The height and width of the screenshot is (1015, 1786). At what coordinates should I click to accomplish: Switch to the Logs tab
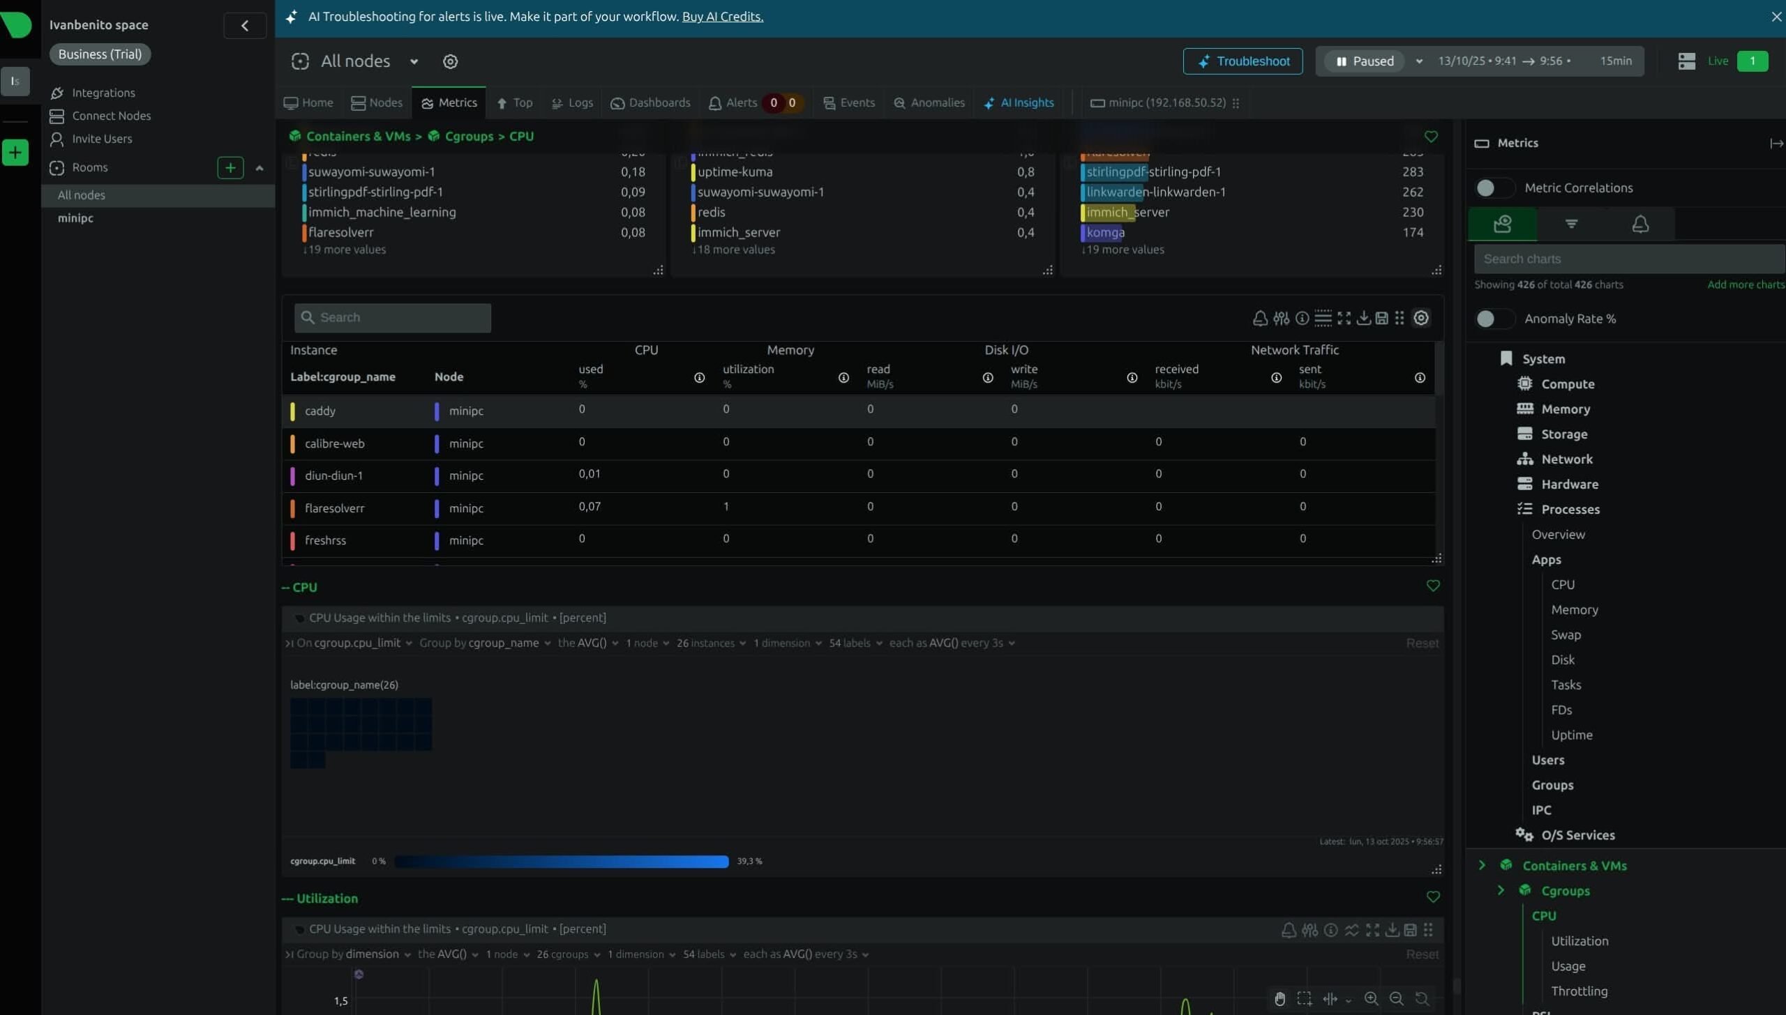pyautogui.click(x=572, y=103)
